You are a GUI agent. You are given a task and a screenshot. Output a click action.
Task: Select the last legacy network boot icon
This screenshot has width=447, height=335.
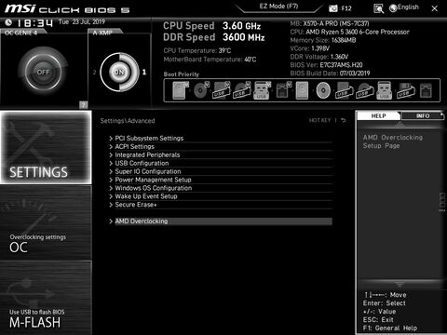(x=426, y=90)
